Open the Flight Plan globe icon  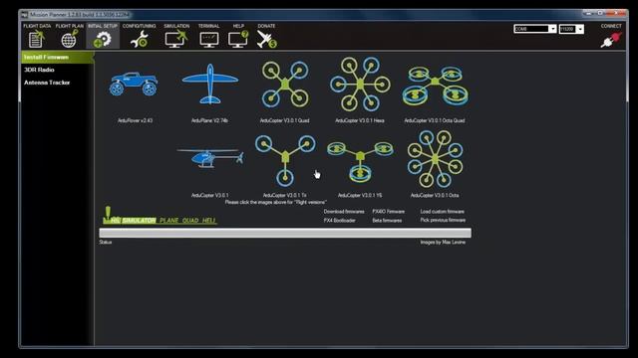(69, 40)
